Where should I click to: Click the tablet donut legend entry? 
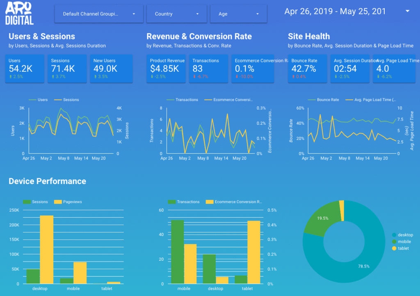click(400, 248)
